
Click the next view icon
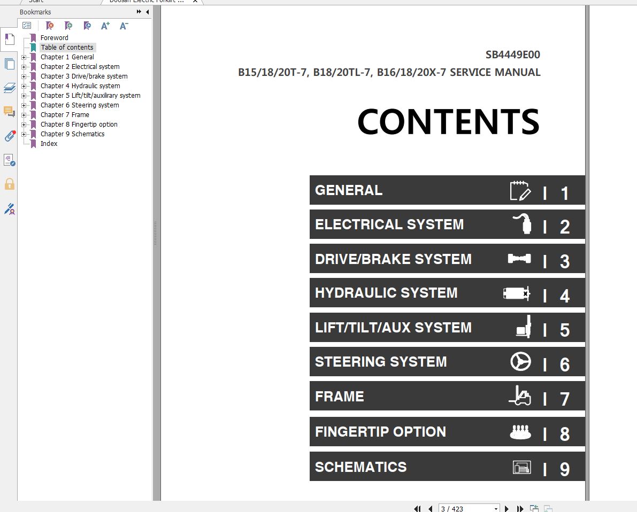pyautogui.click(x=548, y=508)
